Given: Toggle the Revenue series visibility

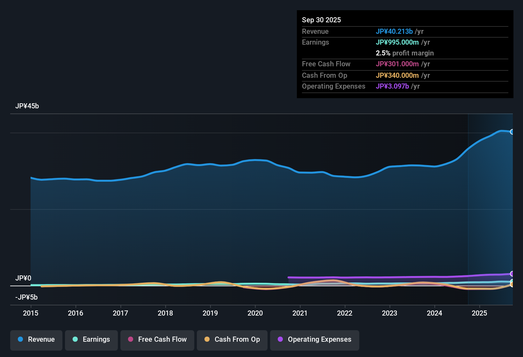Looking at the screenshot, I should (x=36, y=339).
